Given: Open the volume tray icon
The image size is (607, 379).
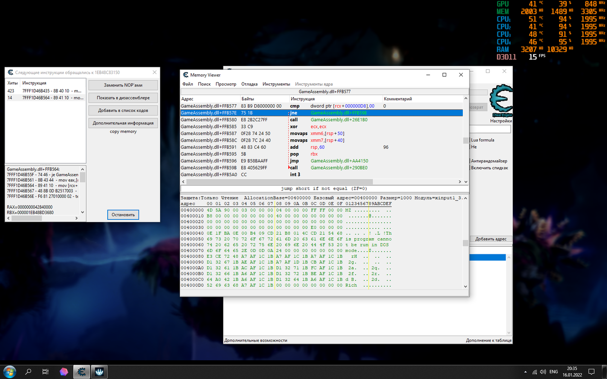Looking at the screenshot, I should pos(543,371).
